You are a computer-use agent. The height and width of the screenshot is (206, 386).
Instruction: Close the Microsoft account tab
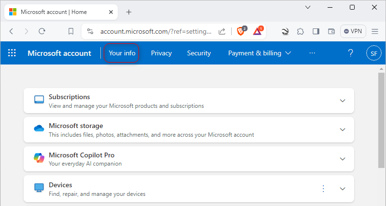111,12
